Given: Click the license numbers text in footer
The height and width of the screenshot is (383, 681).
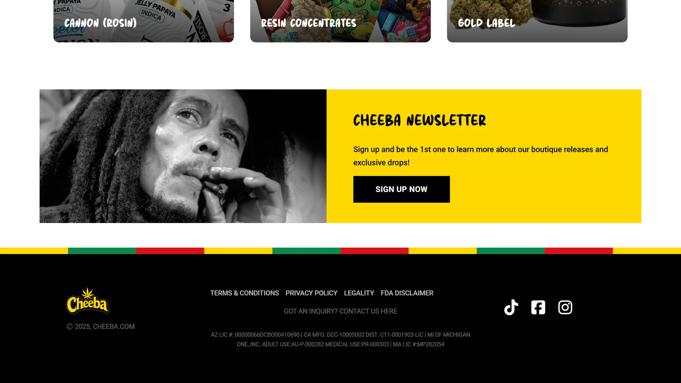Looking at the screenshot, I should click(340, 339).
